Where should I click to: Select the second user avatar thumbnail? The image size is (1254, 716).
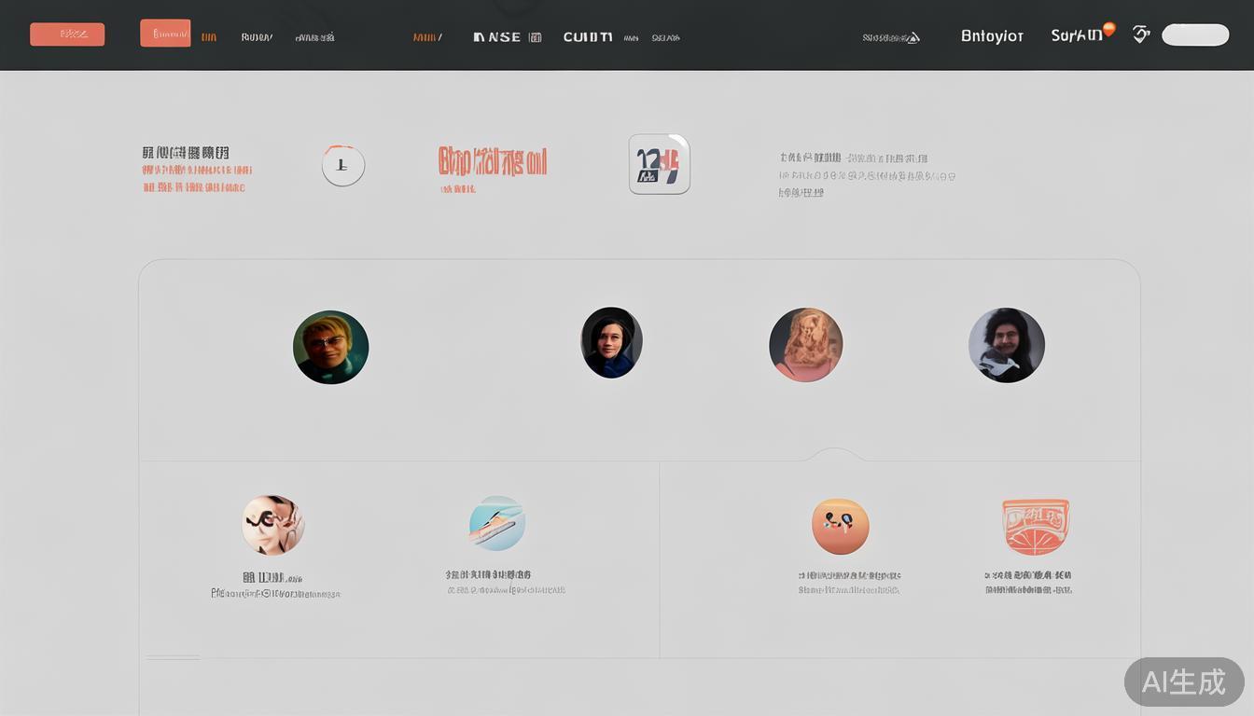(611, 342)
